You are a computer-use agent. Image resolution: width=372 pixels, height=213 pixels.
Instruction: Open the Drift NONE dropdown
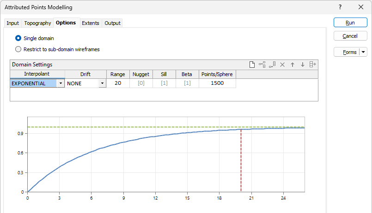(x=102, y=83)
